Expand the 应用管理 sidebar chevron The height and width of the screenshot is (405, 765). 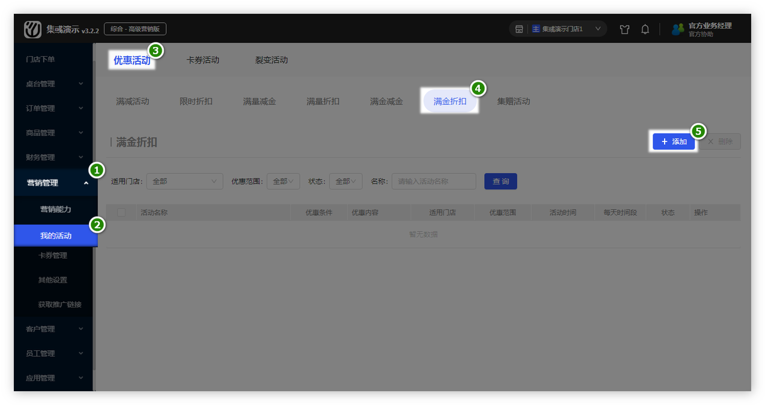[81, 378]
